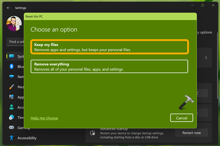Maximize the Settings window
The image size is (220, 146).
point(202,5)
